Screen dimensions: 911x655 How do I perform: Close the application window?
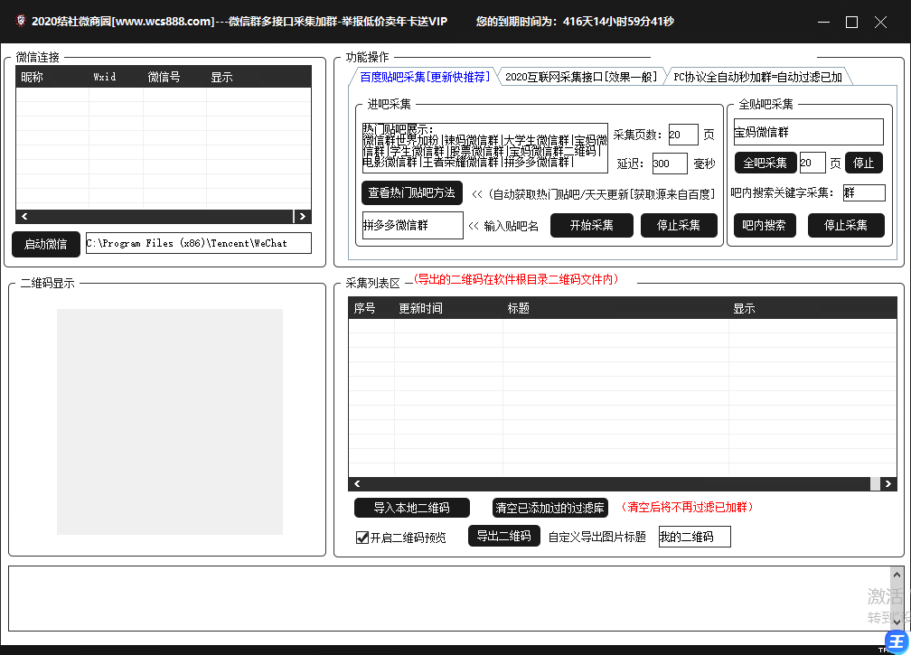pos(881,22)
